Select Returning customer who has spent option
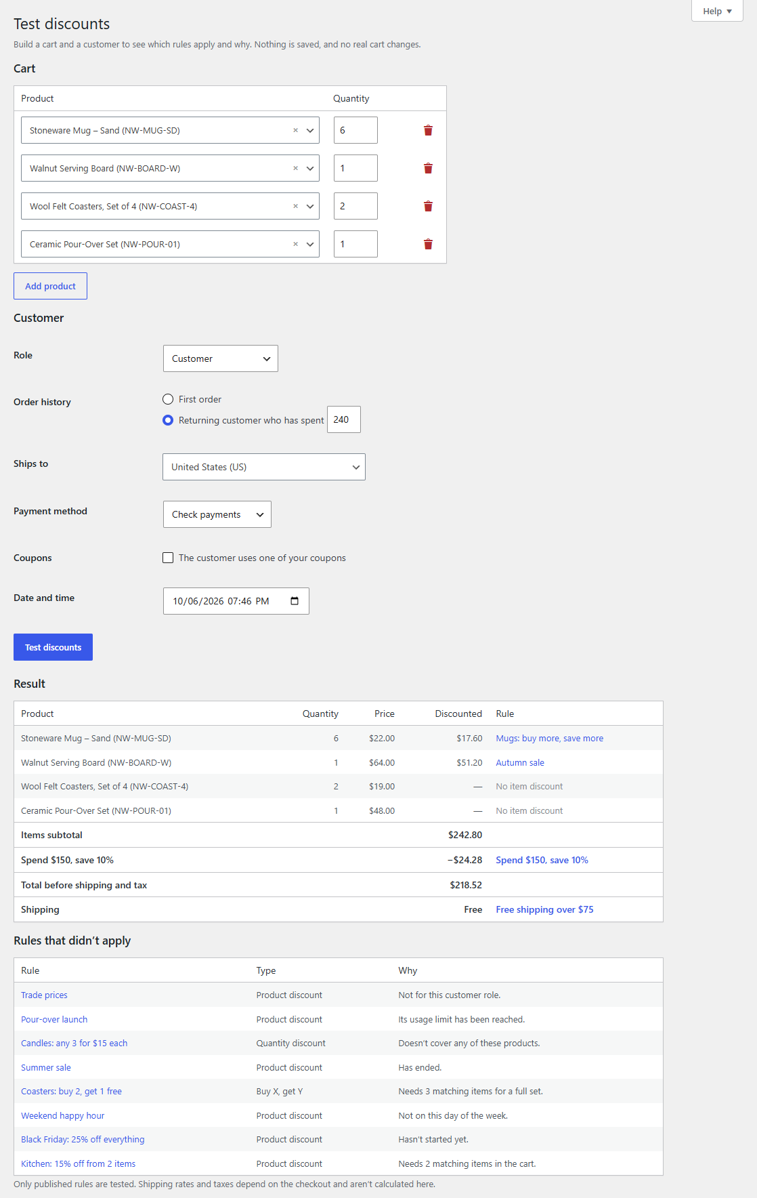 [168, 420]
